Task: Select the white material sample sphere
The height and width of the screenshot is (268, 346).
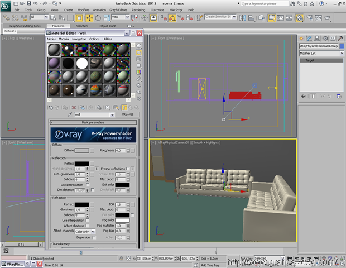Action: (83, 63)
